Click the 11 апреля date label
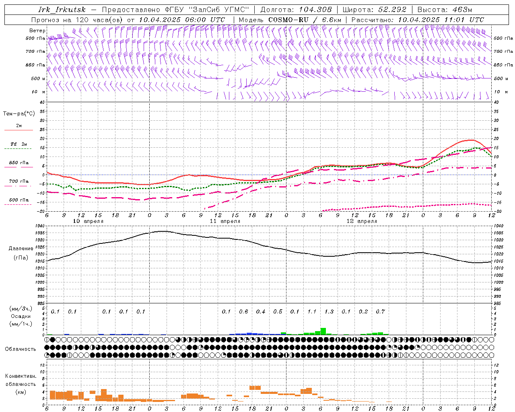The height and width of the screenshot is (412, 515). (x=225, y=221)
